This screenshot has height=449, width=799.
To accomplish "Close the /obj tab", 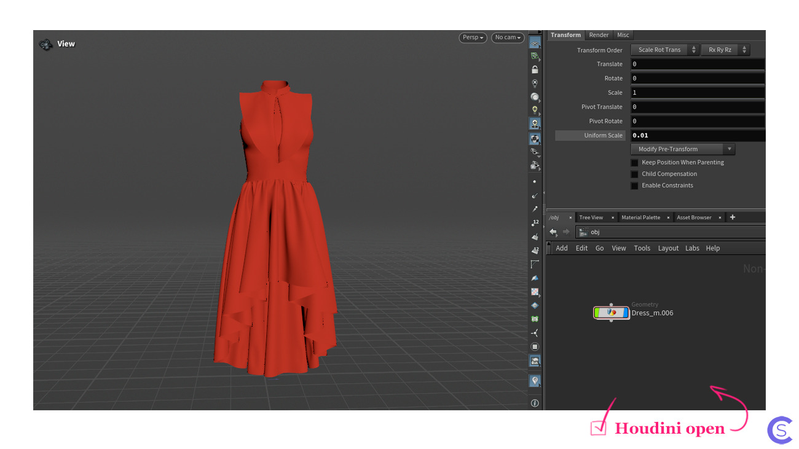I will (570, 217).
